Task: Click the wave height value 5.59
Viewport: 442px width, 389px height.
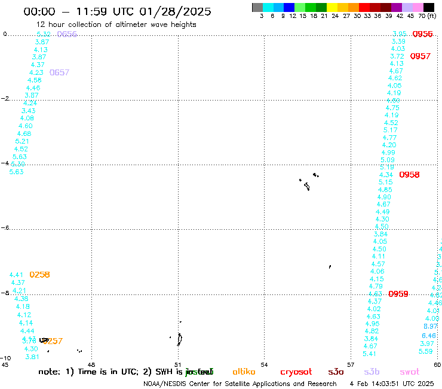Action: click(426, 351)
